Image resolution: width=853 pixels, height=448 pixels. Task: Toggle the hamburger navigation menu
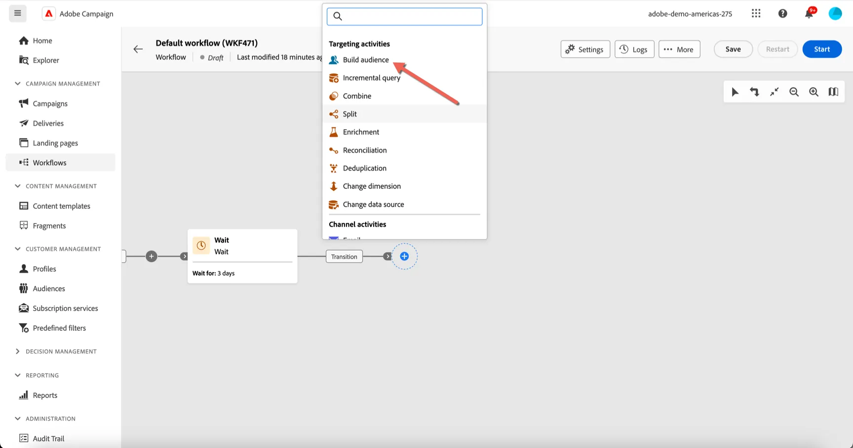(x=18, y=13)
